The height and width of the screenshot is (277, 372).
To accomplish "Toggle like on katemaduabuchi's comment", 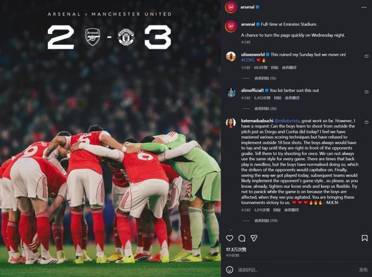I will pyautogui.click(x=366, y=122).
